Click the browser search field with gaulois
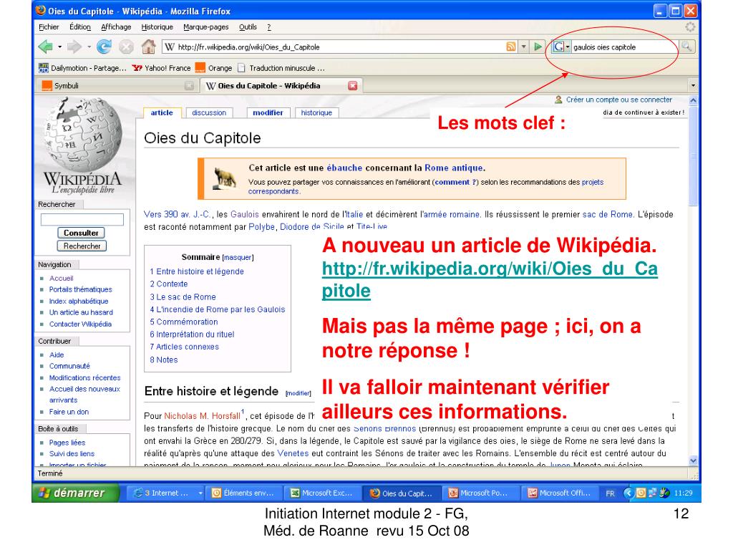This screenshot has height=550, width=733. tap(626, 47)
